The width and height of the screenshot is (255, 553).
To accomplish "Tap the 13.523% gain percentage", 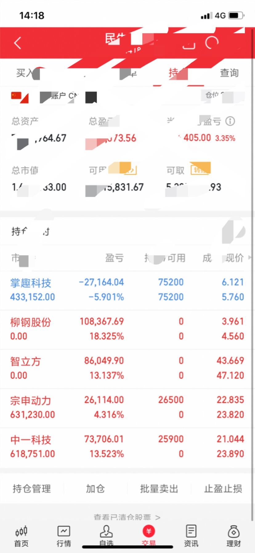I will point(107,454).
